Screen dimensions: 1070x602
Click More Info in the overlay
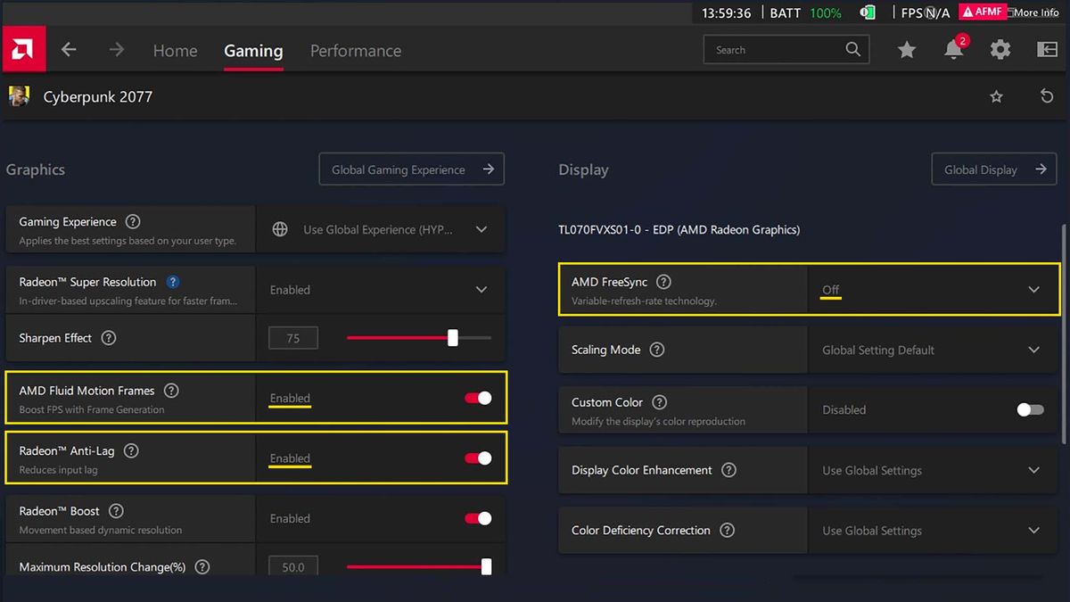pos(1035,12)
